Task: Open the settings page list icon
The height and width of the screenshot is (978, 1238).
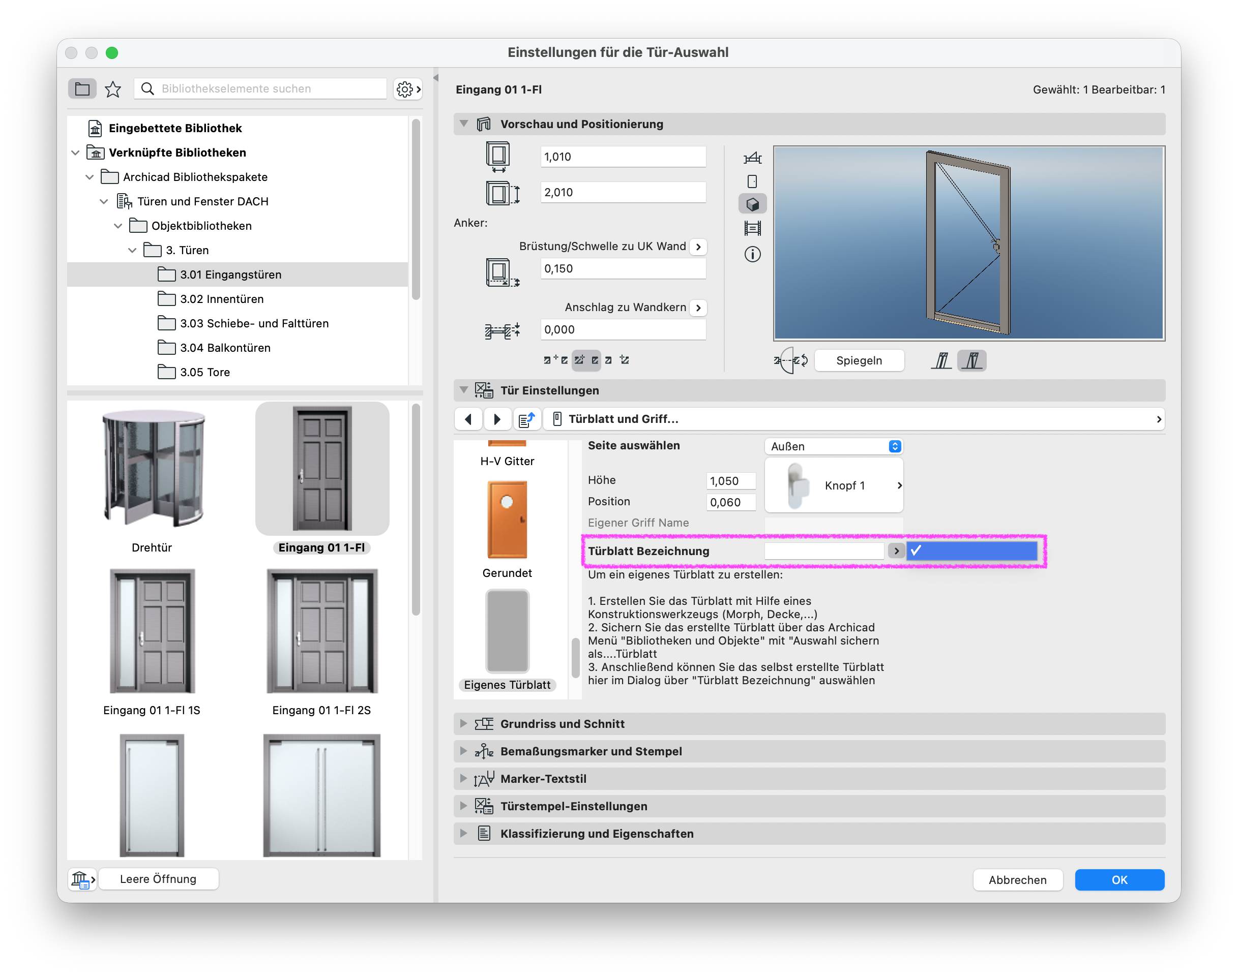Action: coord(526,419)
